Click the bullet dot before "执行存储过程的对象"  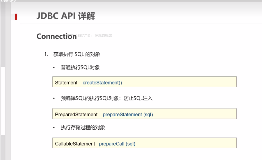pos(54,128)
